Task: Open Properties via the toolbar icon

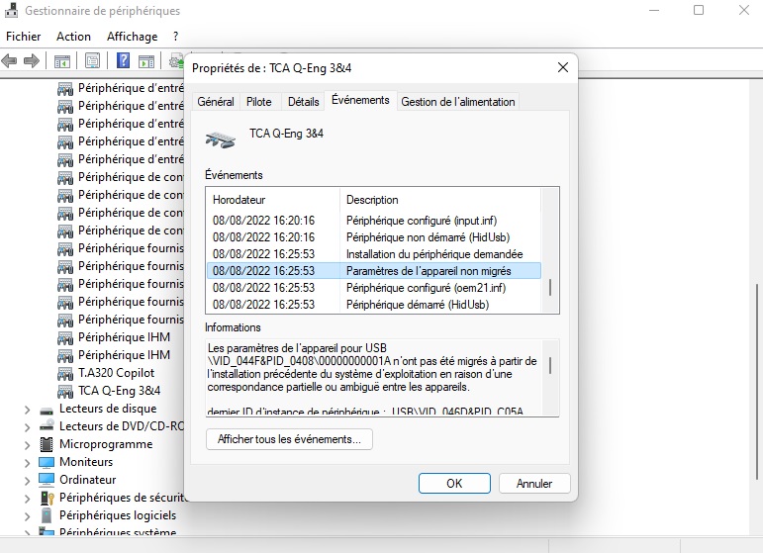Action: click(x=92, y=60)
